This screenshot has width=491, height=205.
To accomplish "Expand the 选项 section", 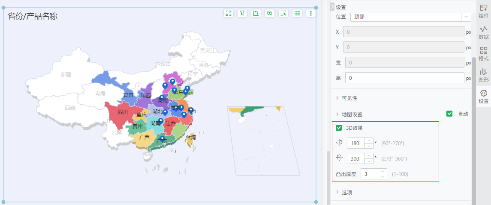I will (346, 192).
